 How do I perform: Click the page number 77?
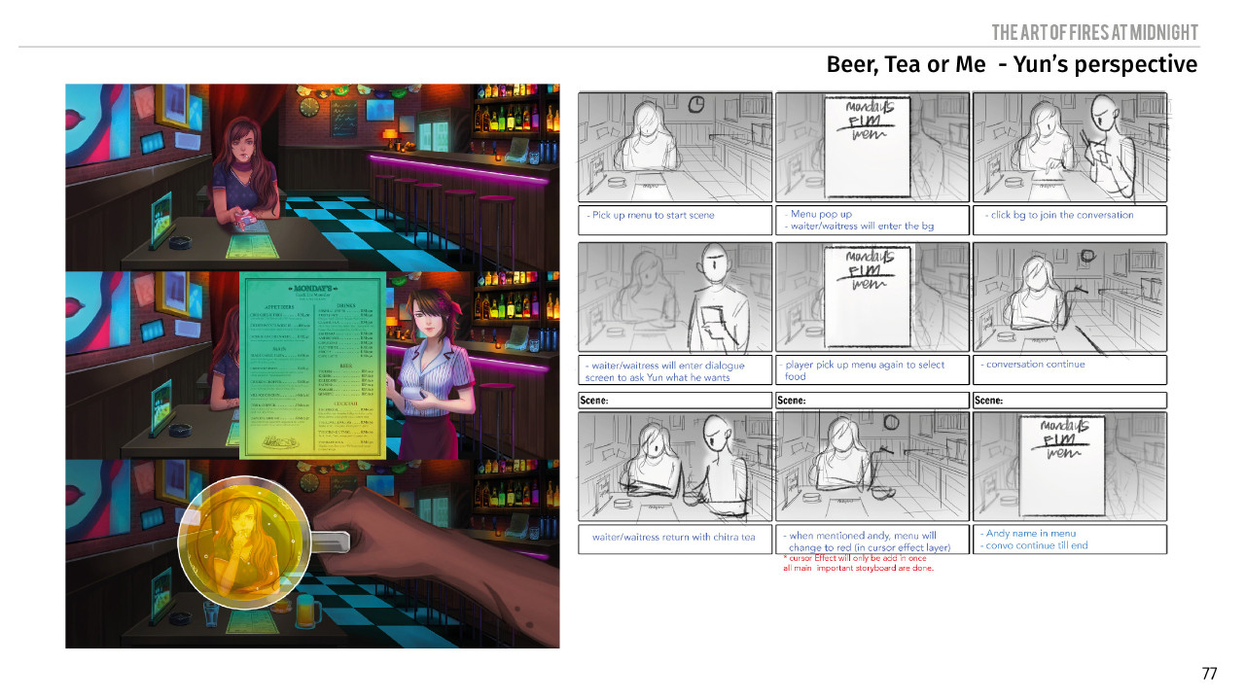coord(1210,671)
